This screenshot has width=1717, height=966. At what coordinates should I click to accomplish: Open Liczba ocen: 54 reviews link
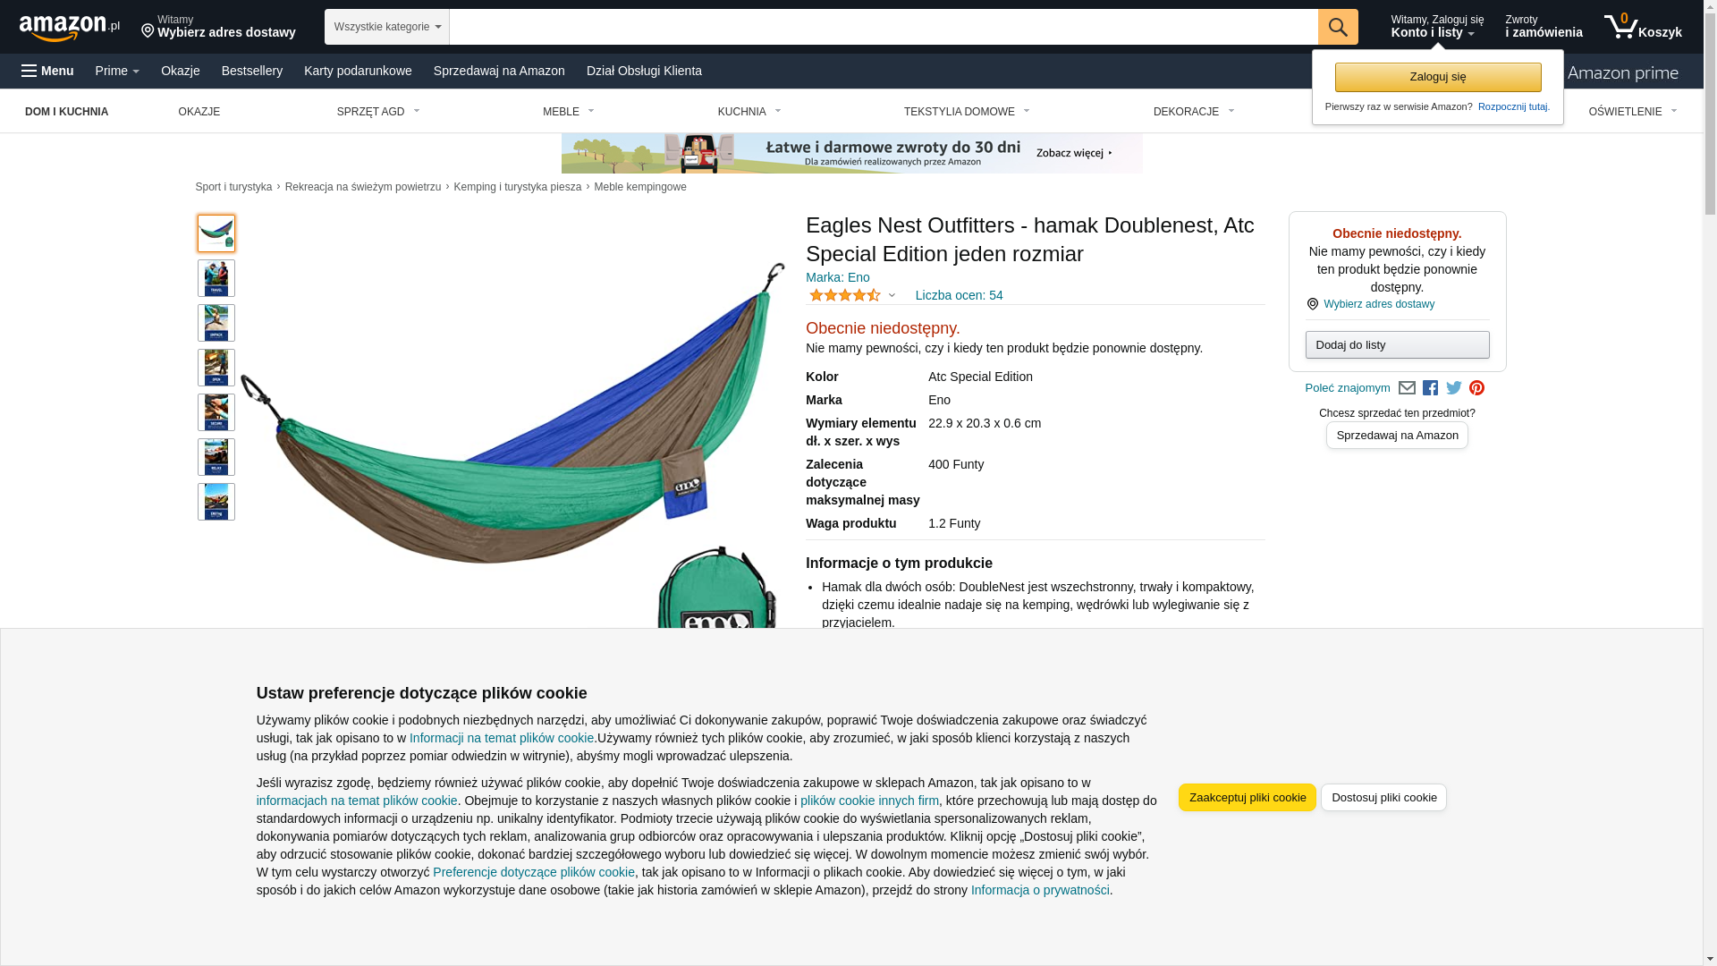pos(959,295)
